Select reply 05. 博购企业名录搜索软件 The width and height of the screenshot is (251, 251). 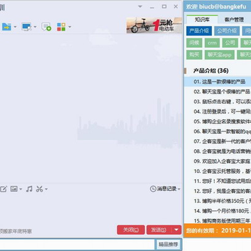(218, 121)
